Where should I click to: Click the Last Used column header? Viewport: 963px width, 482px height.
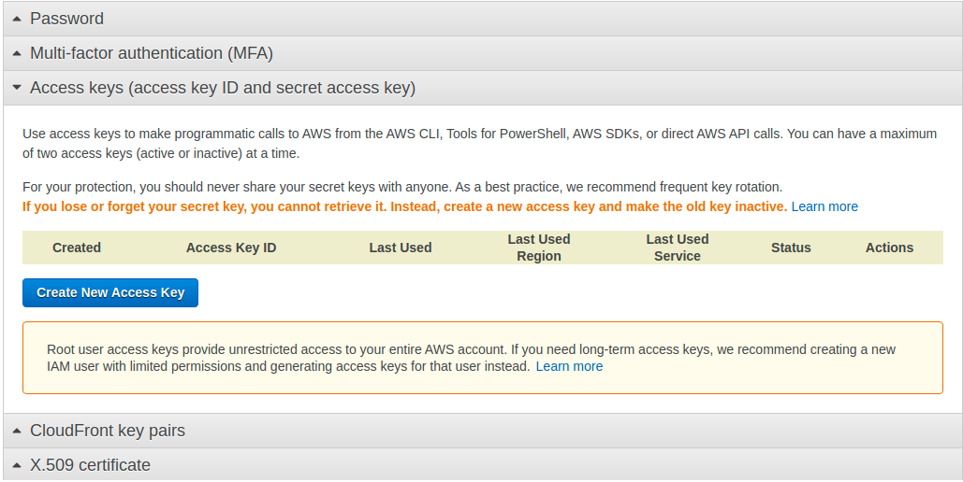point(401,248)
